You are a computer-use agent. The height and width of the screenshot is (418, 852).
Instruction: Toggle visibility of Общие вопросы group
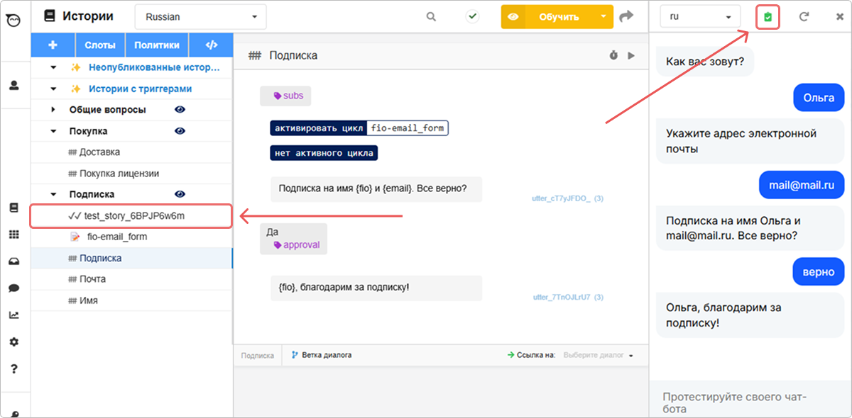click(x=180, y=109)
